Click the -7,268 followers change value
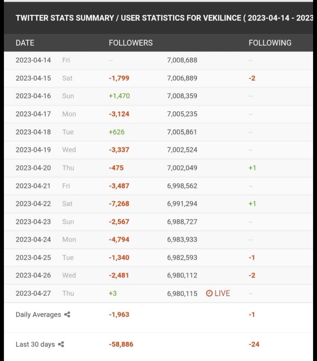Viewport: 317px width, 361px height. tap(119, 204)
